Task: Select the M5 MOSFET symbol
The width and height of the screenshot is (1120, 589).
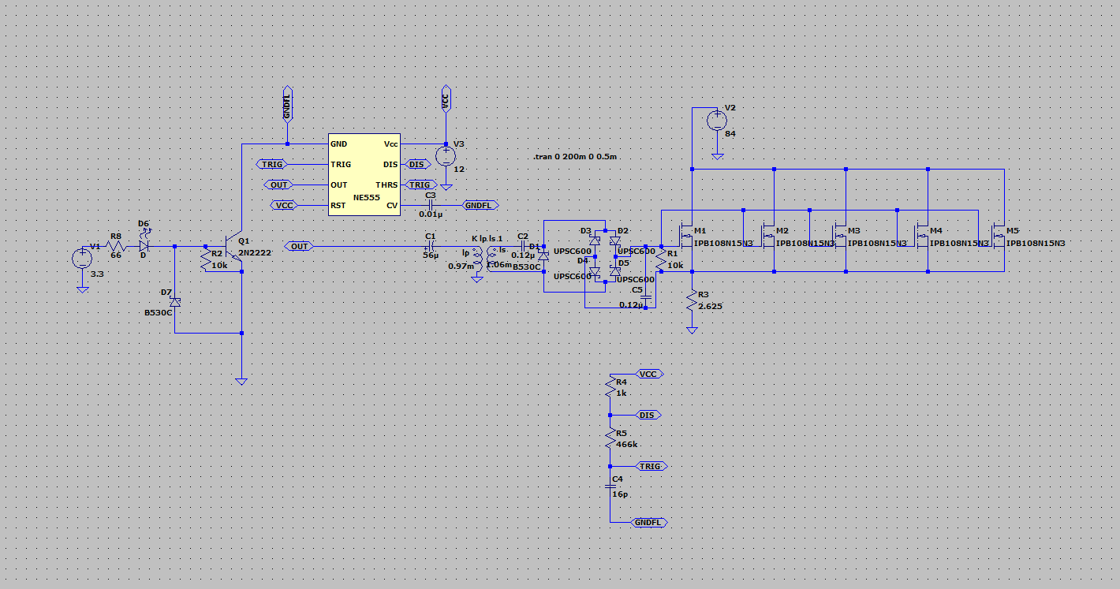Action: pos(999,234)
